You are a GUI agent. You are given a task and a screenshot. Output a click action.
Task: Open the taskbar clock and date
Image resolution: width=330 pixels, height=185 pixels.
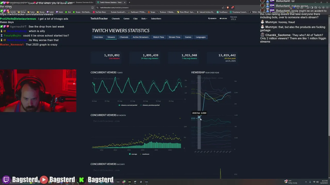(x=325, y=182)
